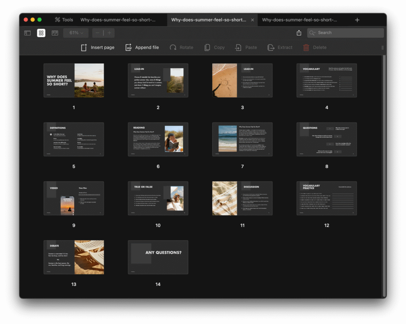Open the 61% zoom level dropdown
Image resolution: width=406 pixels, height=324 pixels.
click(76, 33)
